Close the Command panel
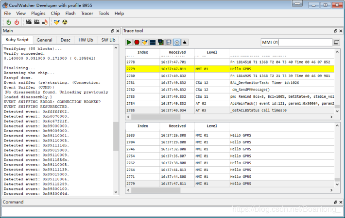Viewport: 345px width, 218px height. pos(341,202)
